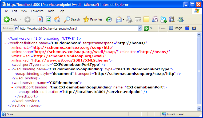Collapse the wsdl:binding node
This screenshot has width=203, height=118.
(9, 70)
